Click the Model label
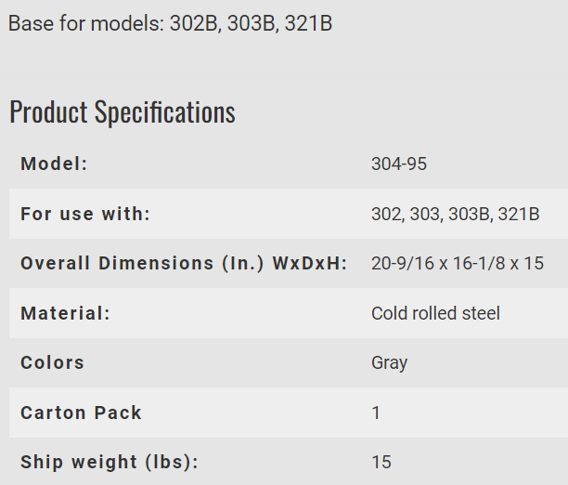 tap(55, 164)
